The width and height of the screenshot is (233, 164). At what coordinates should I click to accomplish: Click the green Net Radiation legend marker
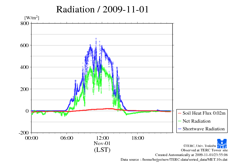[x=180, y=121]
